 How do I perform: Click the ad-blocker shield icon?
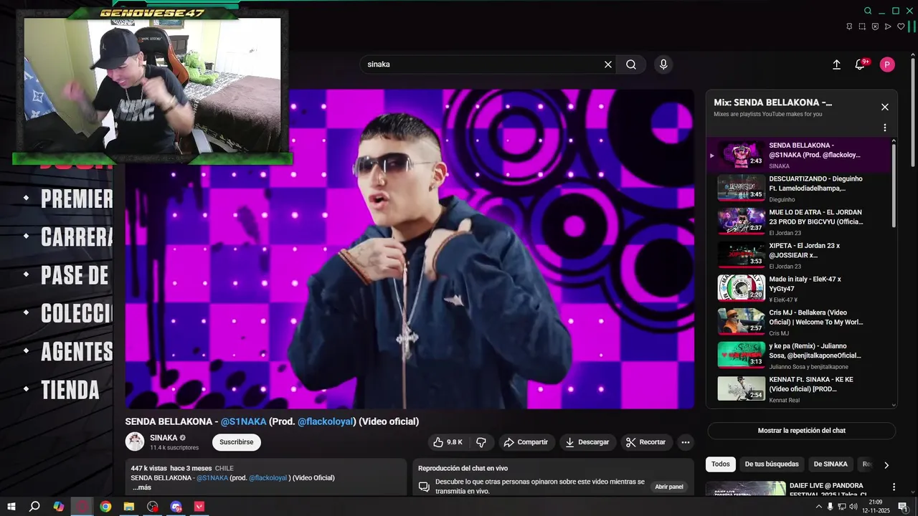click(x=875, y=27)
